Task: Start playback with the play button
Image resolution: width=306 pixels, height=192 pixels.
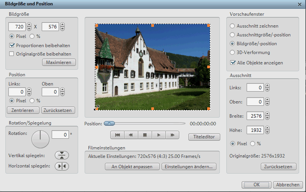Action: click(159, 135)
